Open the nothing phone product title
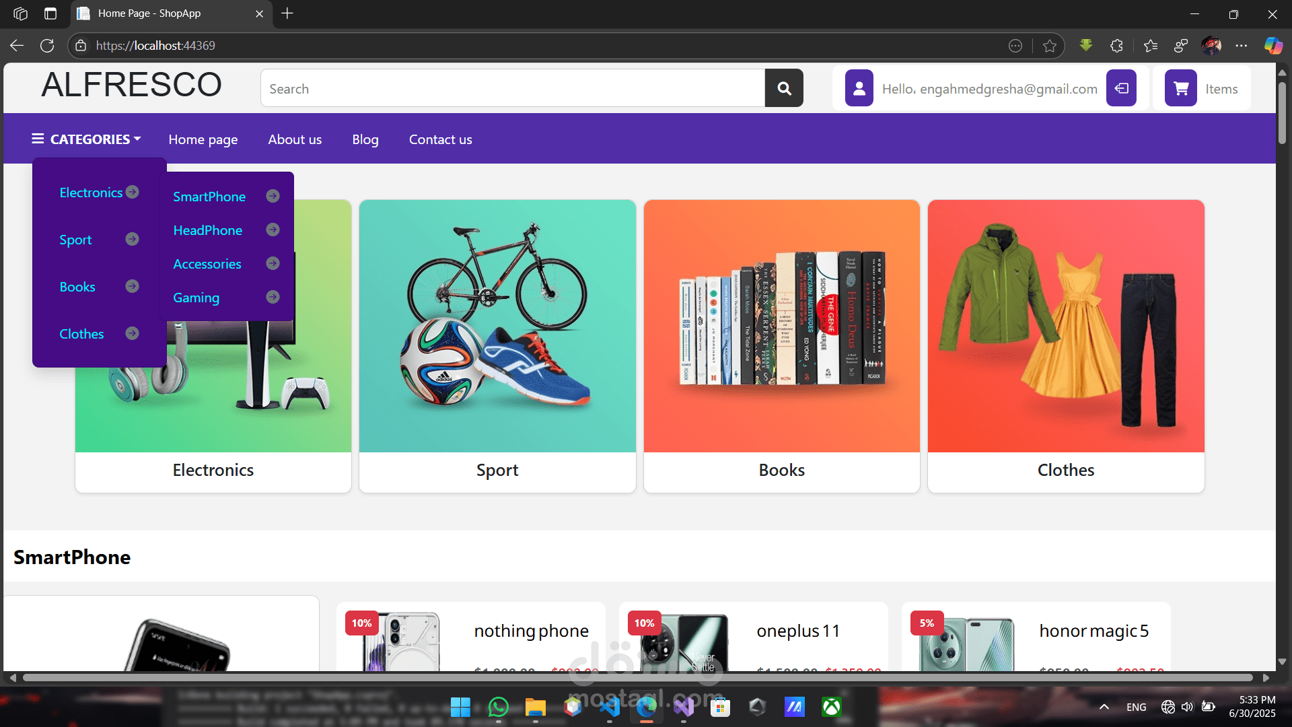This screenshot has width=1292, height=727. [x=532, y=631]
